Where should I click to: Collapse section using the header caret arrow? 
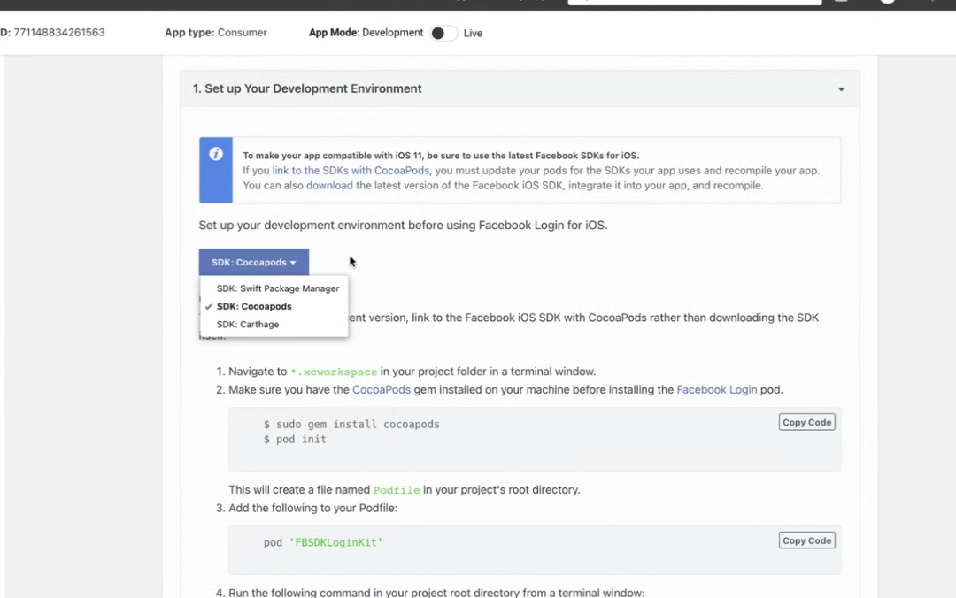coord(841,89)
